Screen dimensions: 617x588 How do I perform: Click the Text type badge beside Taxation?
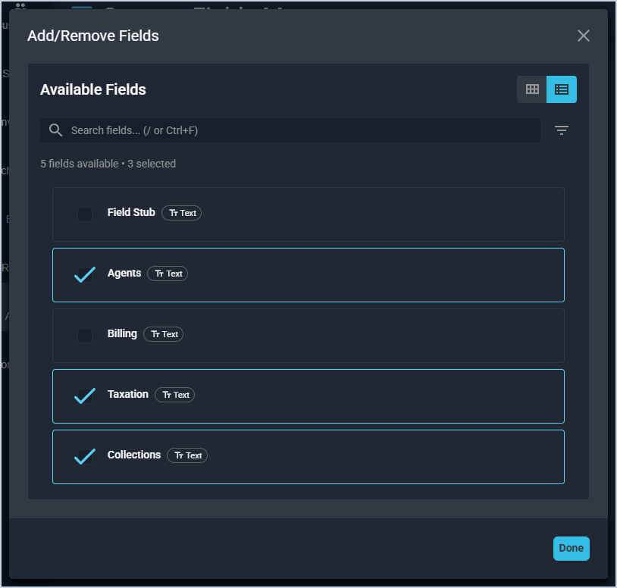175,395
